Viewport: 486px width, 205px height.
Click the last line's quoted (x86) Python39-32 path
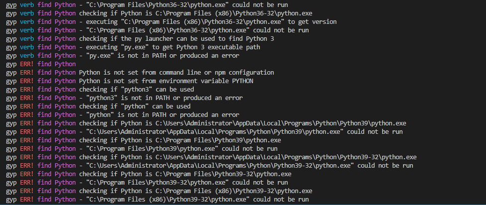[x=168, y=199]
